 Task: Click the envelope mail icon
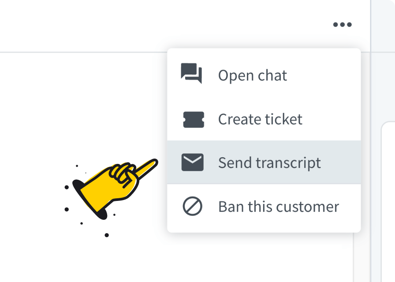pos(192,163)
